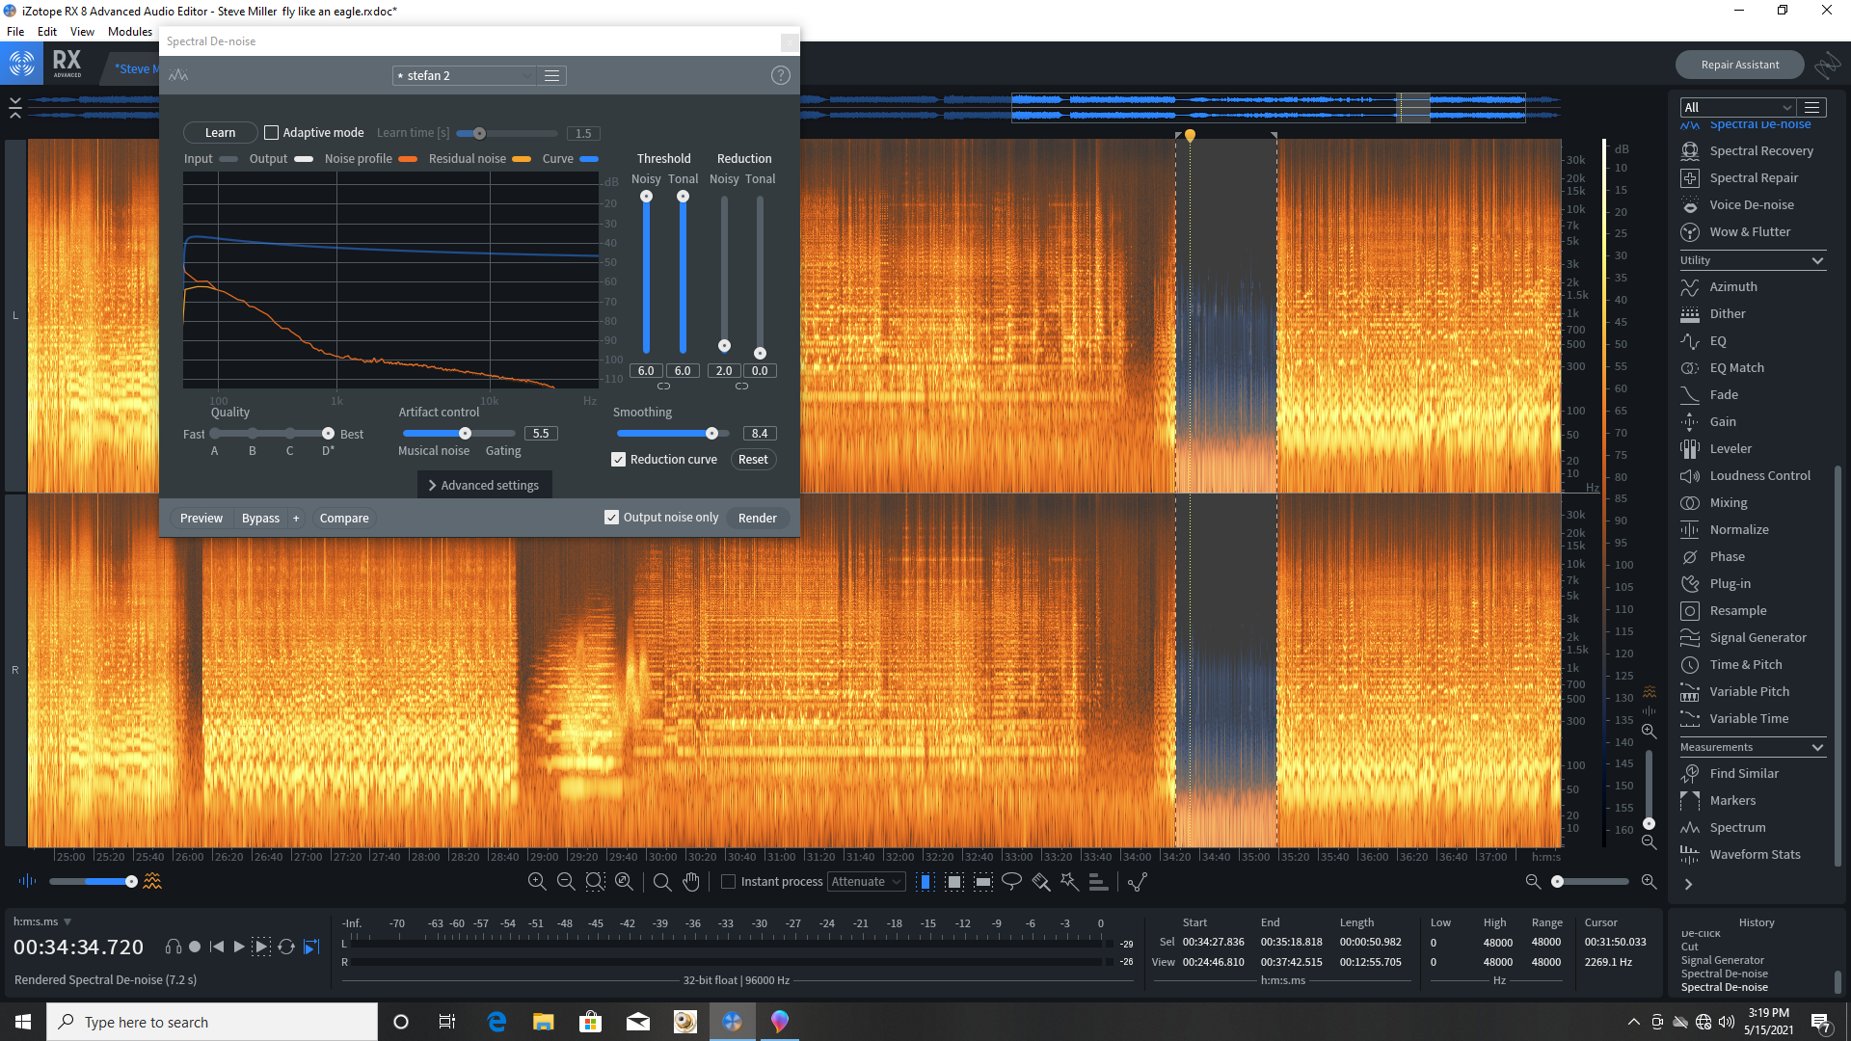
Task: Toggle the link between threshold sliders
Action: tap(663, 387)
